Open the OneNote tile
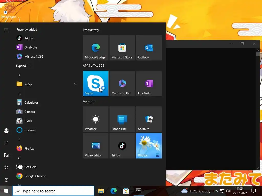 coord(149,83)
